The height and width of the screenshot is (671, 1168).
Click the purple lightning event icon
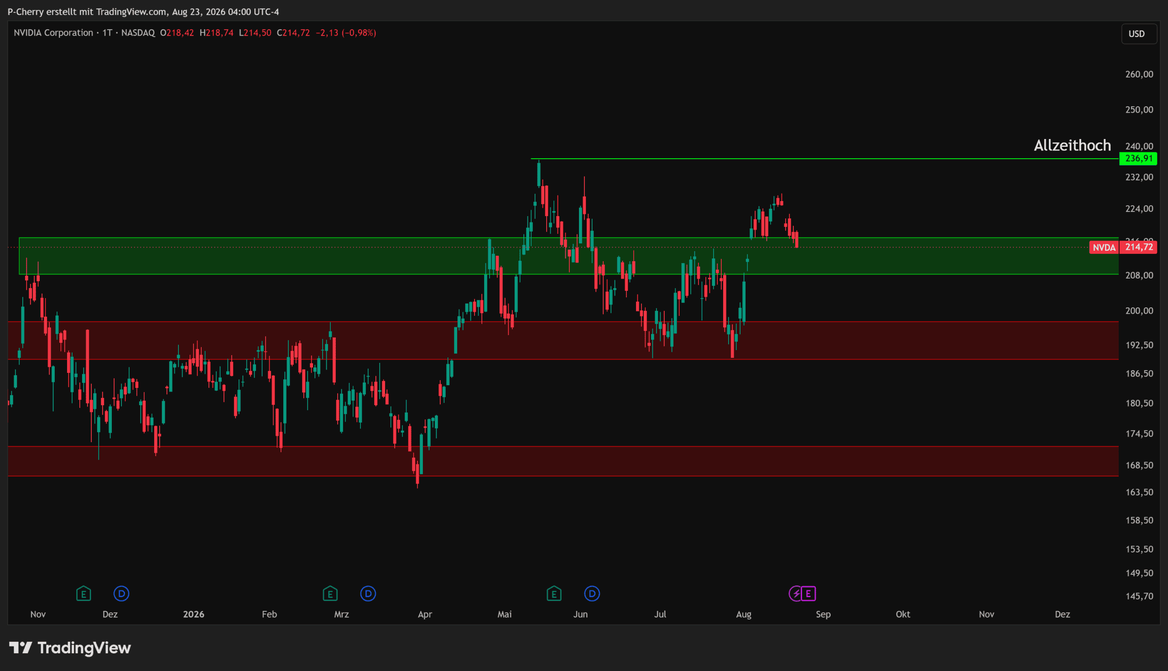[795, 594]
